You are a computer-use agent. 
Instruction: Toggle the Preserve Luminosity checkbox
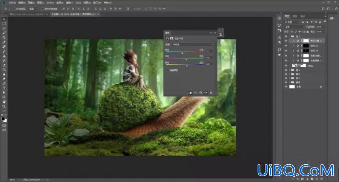(x=167, y=70)
